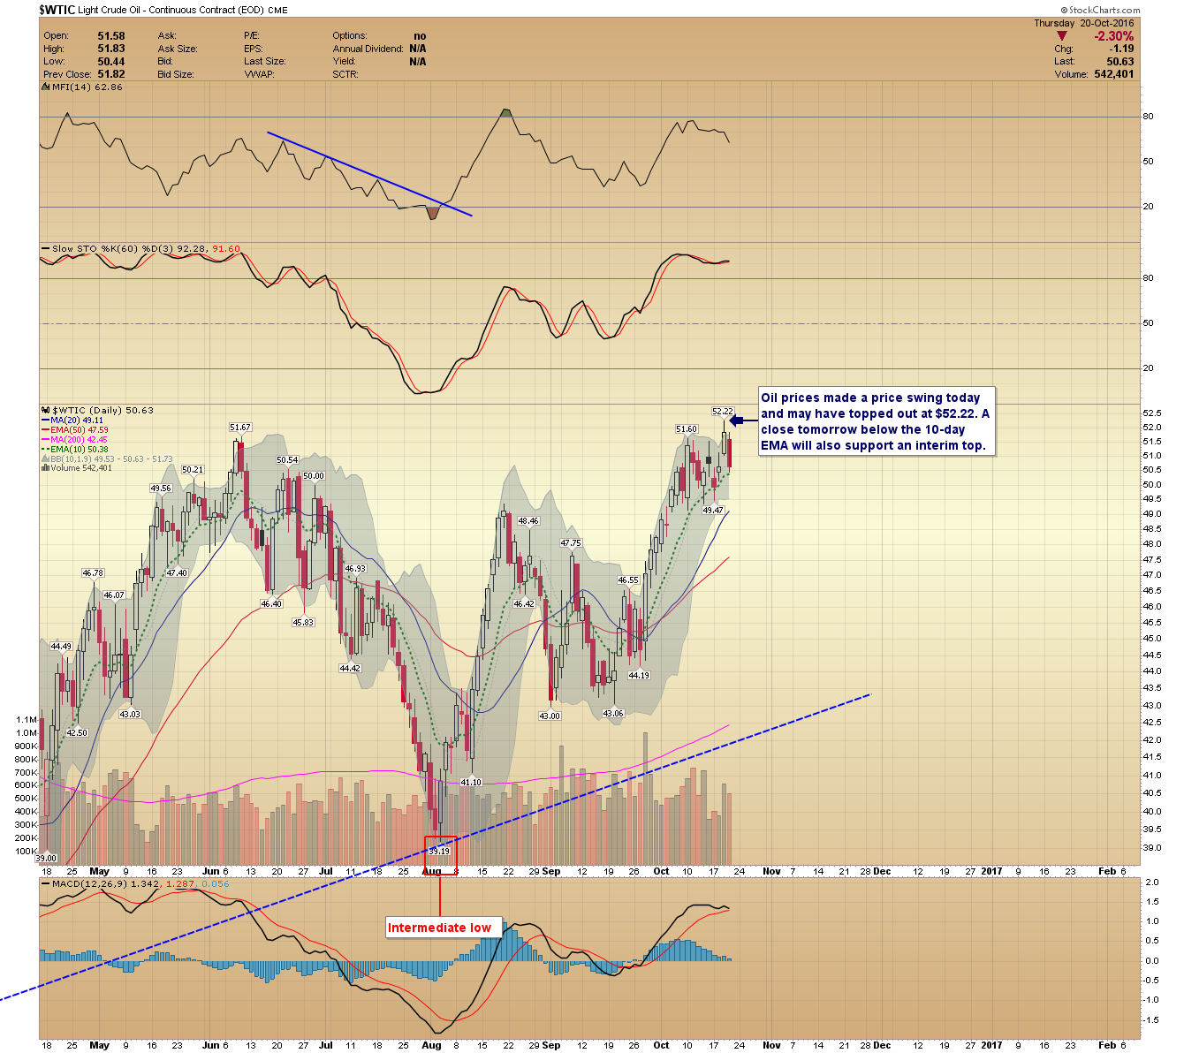Screen dimensions: 1184x1053
Task: Click the 46.93 price label
Action: click(x=355, y=569)
